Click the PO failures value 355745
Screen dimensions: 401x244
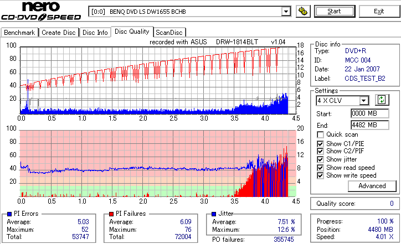tap(284, 240)
